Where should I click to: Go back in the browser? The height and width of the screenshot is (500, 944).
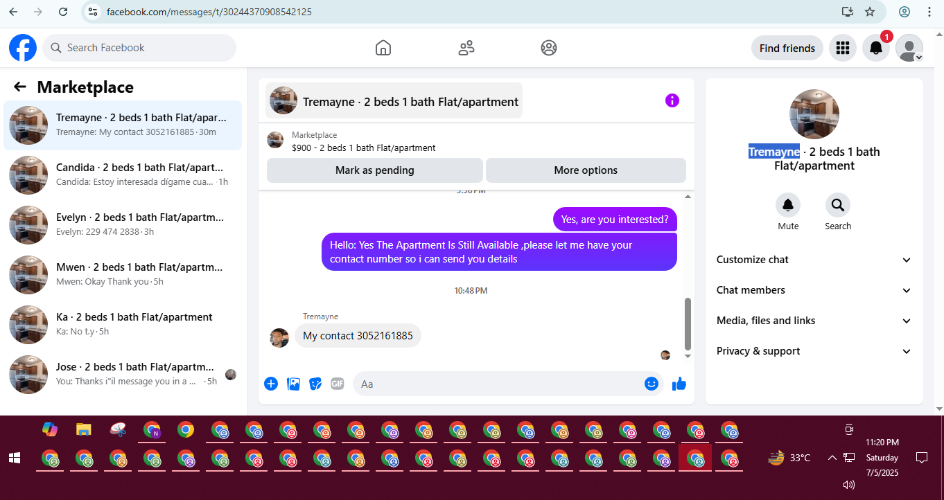tap(13, 12)
